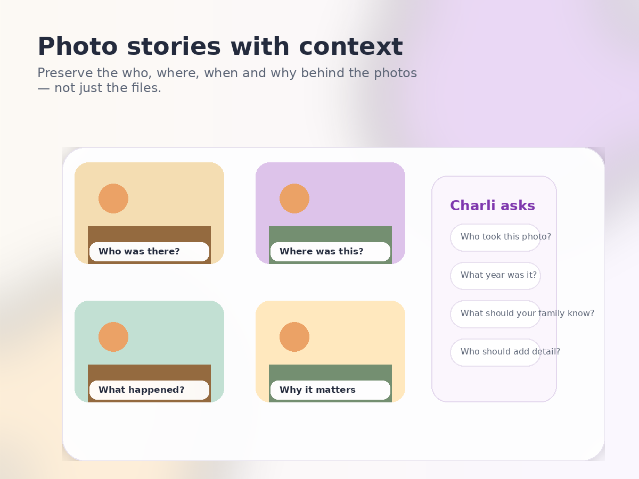639x479 pixels.
Task: Open the mint "What happened?" photo thumbnail
Action: pos(149,351)
